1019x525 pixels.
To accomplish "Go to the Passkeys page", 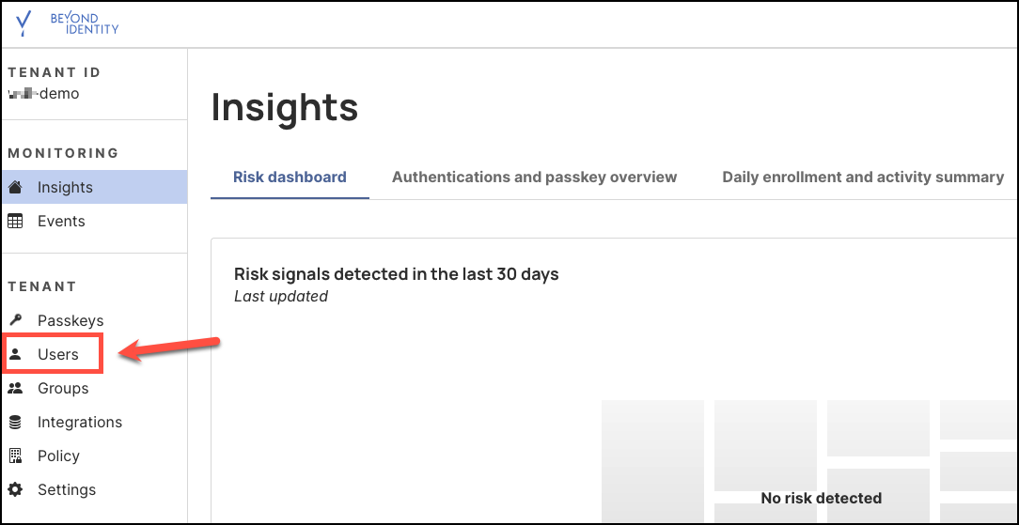I will click(71, 320).
